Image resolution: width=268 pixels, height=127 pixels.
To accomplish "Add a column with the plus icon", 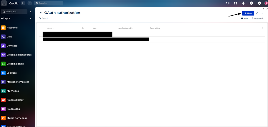I will (x=259, y=28).
